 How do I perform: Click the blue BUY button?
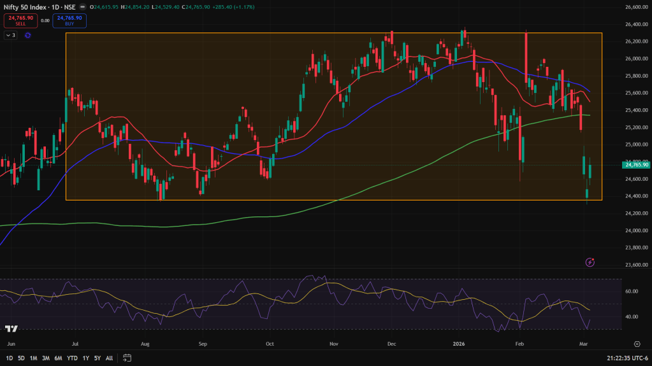coord(69,21)
